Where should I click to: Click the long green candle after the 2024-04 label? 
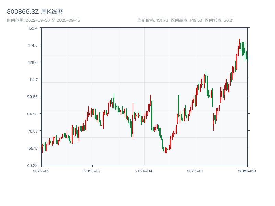[152, 116]
